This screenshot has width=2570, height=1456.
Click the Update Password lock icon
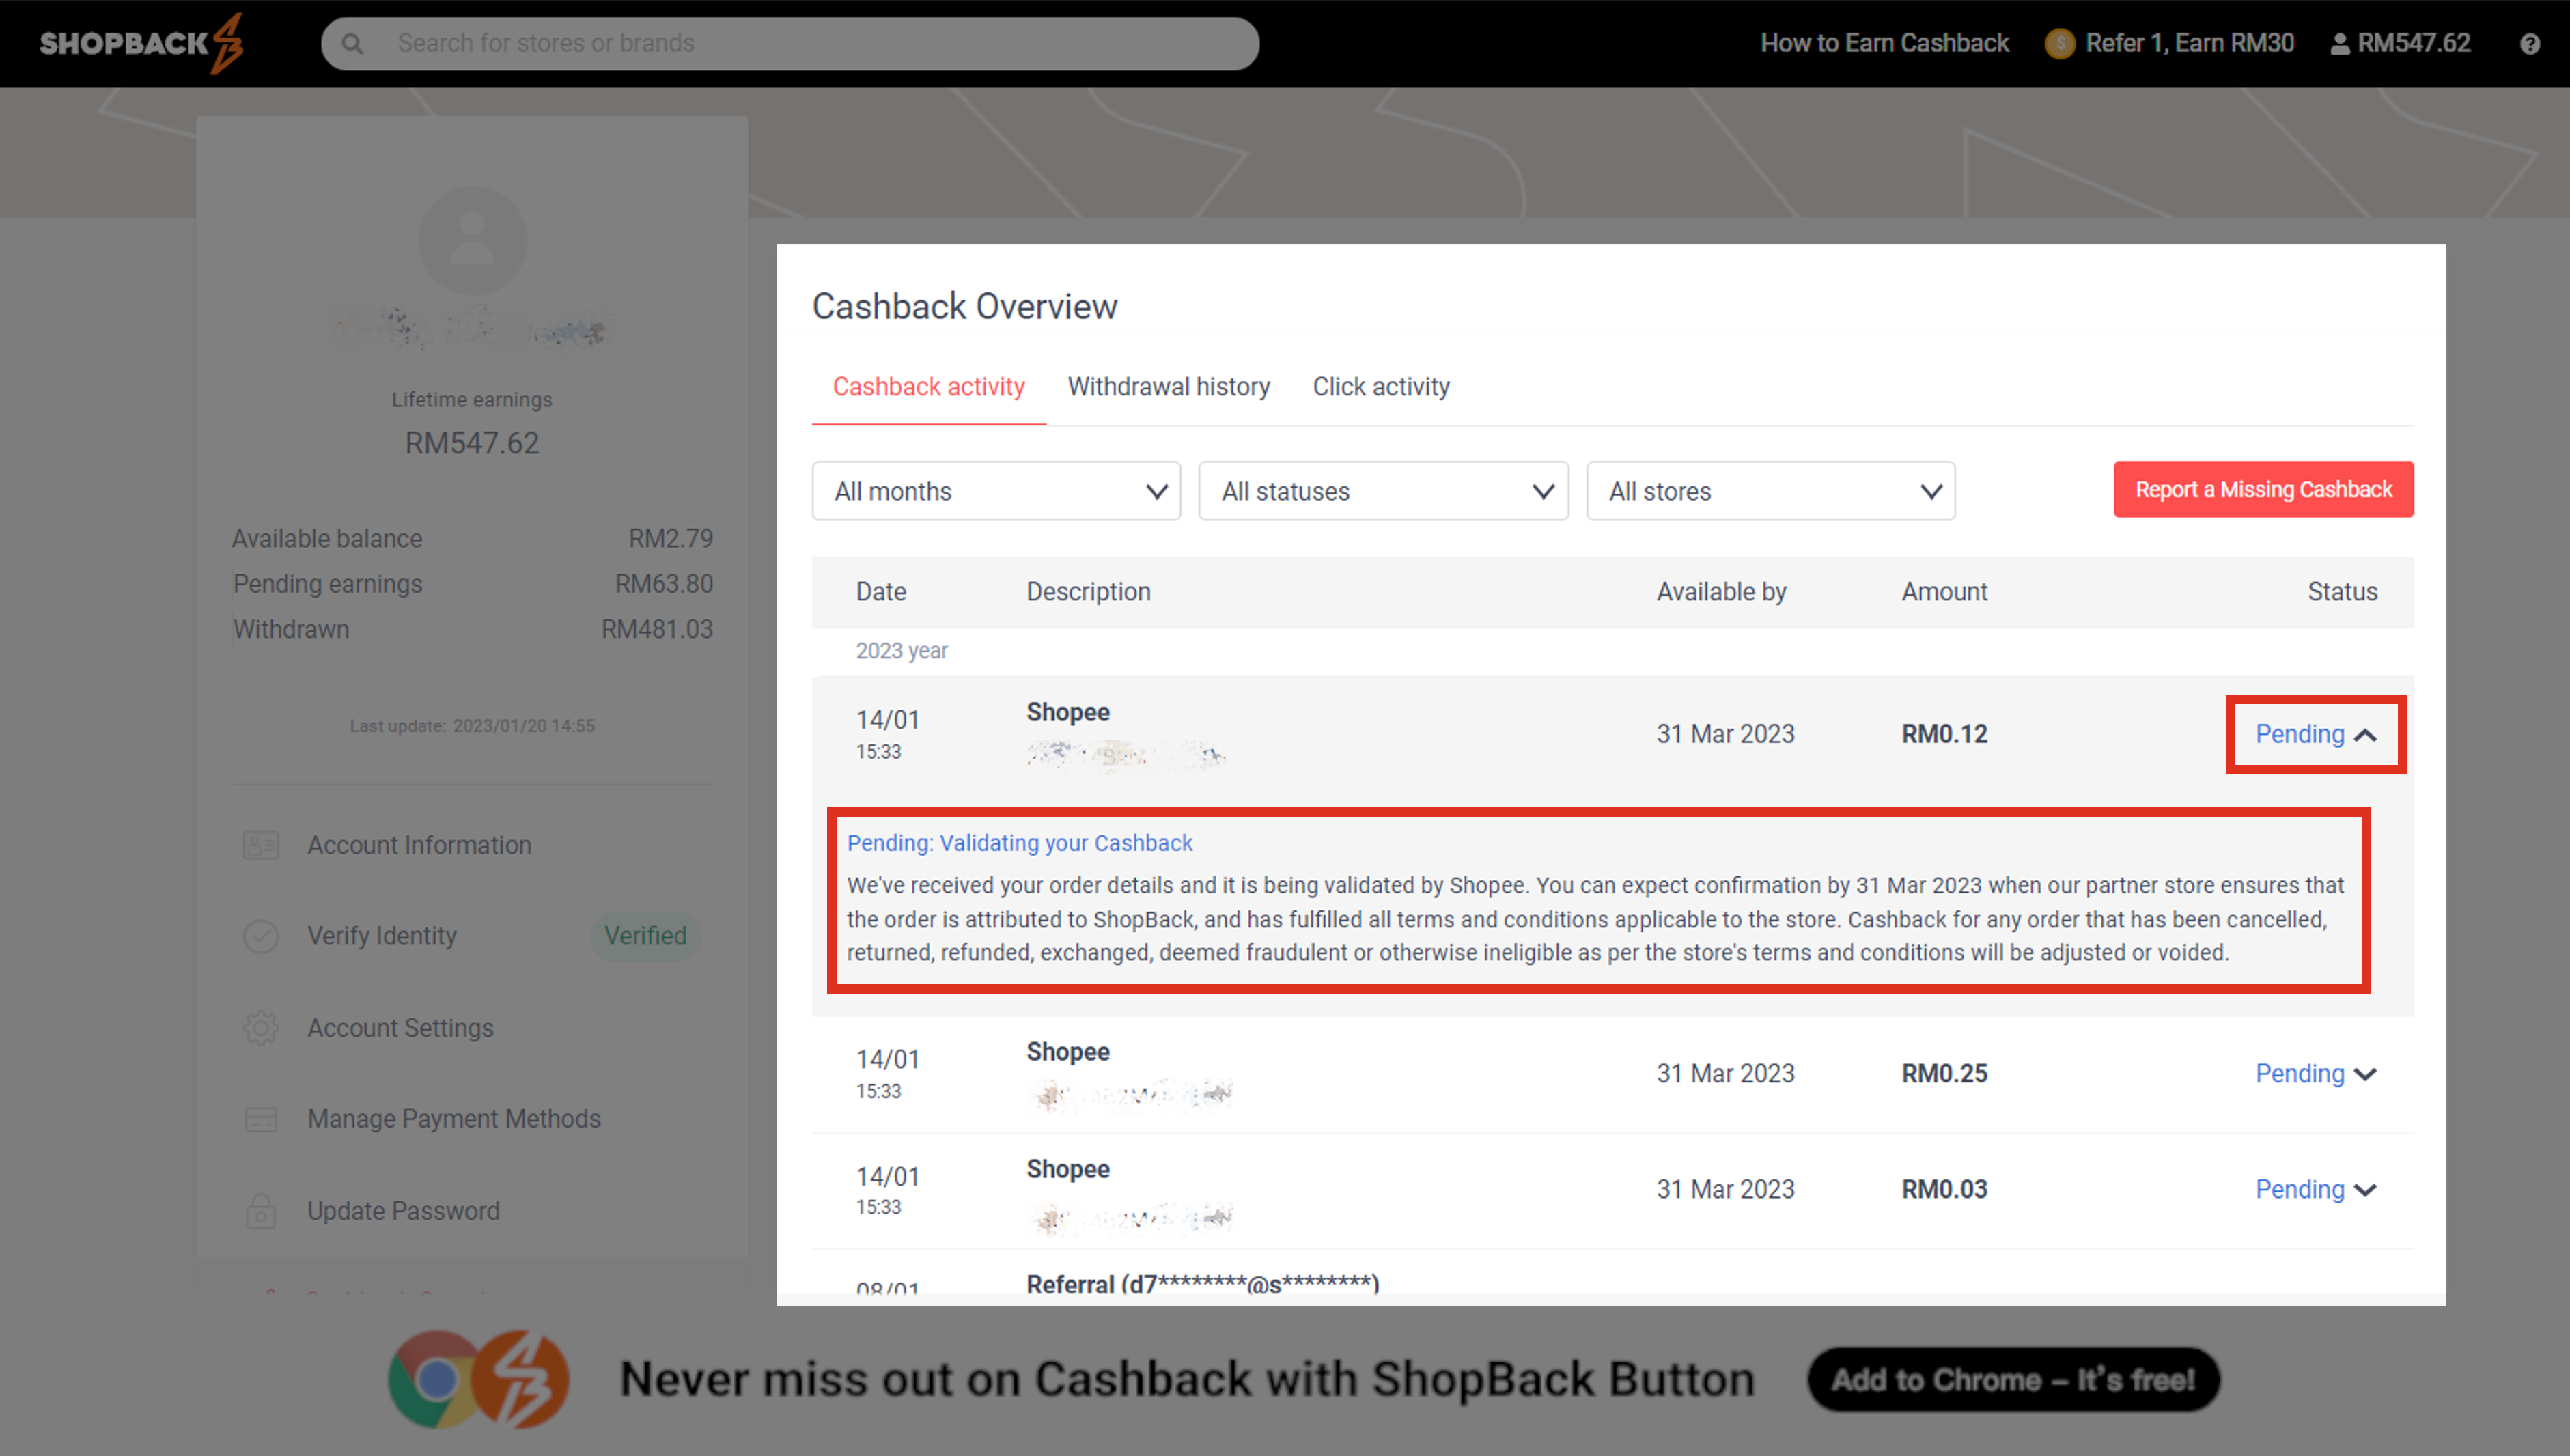[x=261, y=1211]
